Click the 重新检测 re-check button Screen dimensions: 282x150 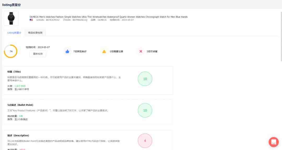coord(38,54)
